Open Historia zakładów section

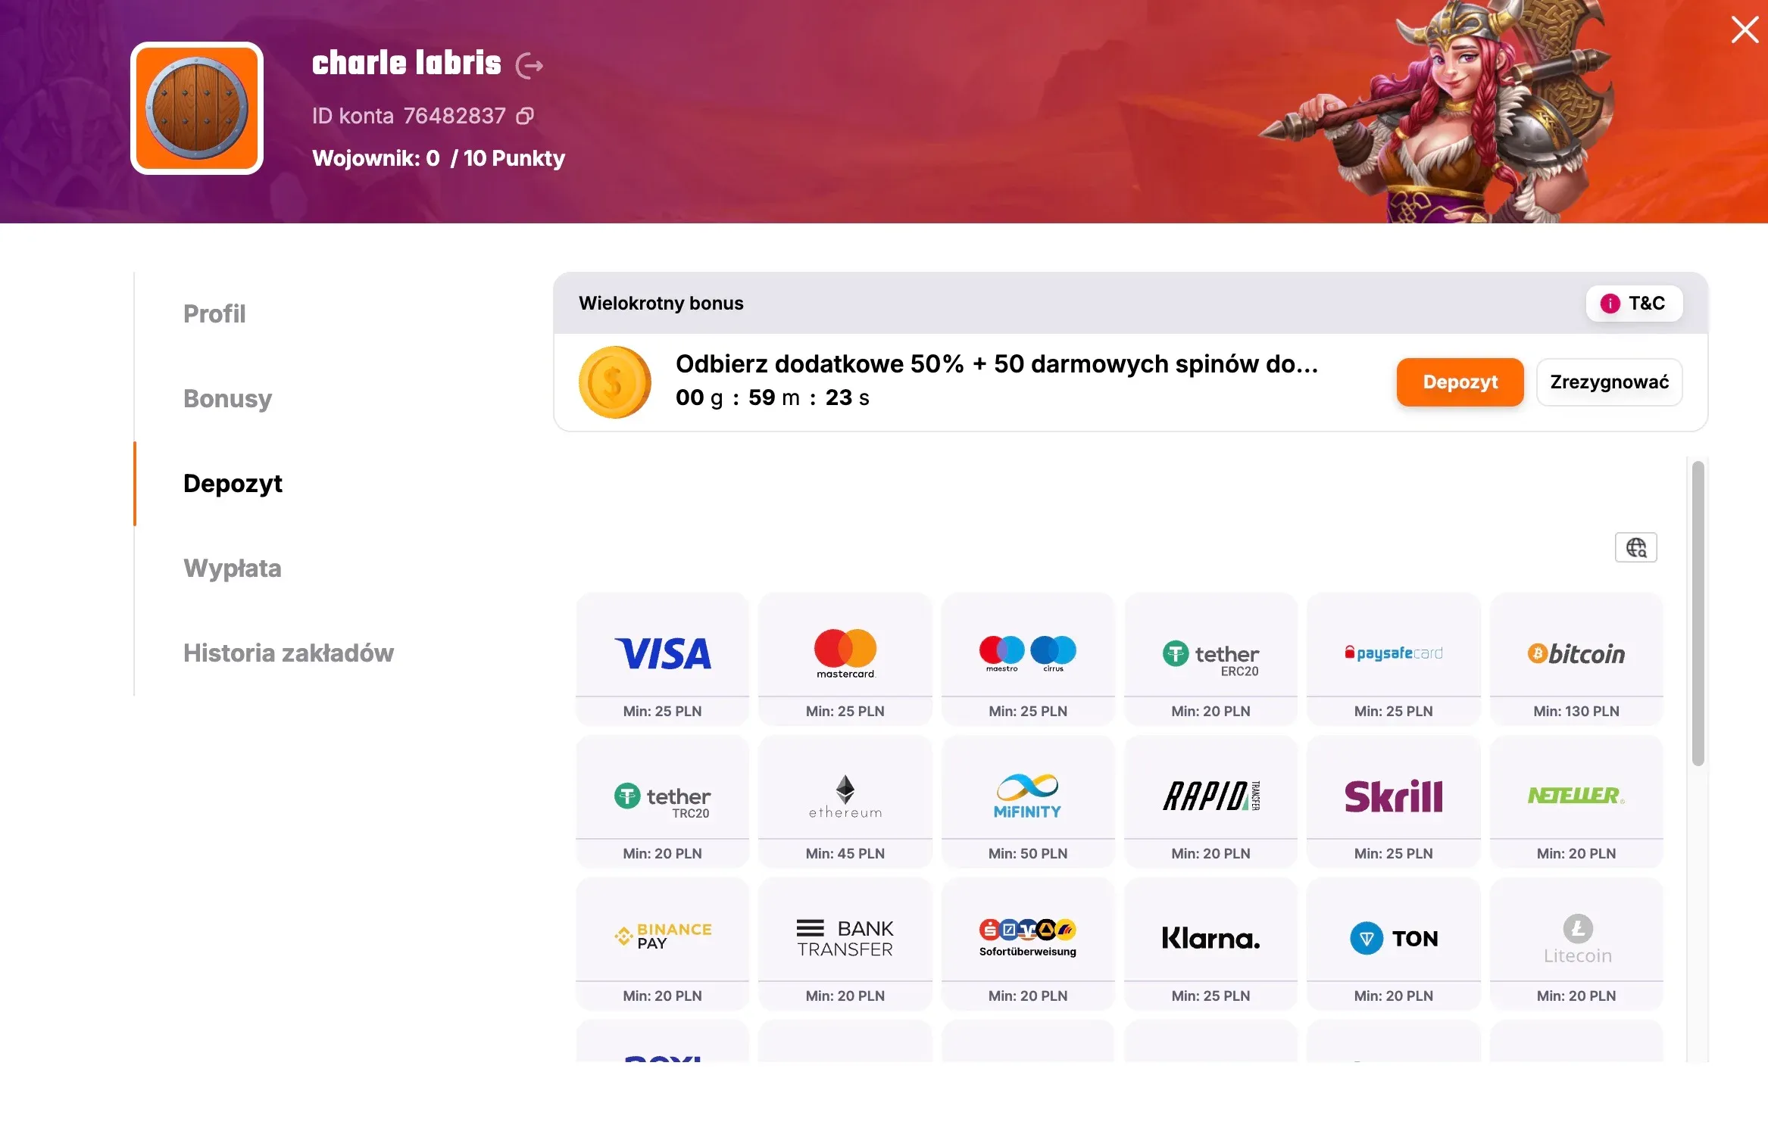point(288,653)
